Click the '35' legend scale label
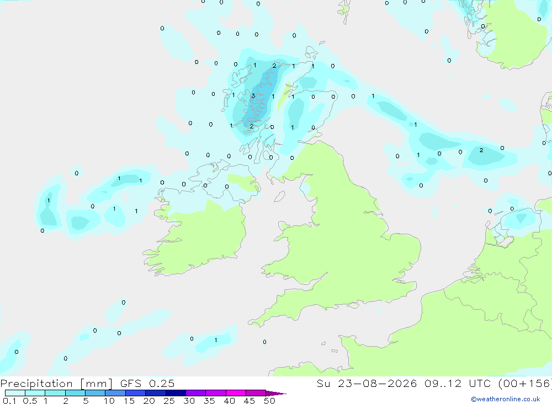Viewport: 552px width, 404px height. (209, 401)
